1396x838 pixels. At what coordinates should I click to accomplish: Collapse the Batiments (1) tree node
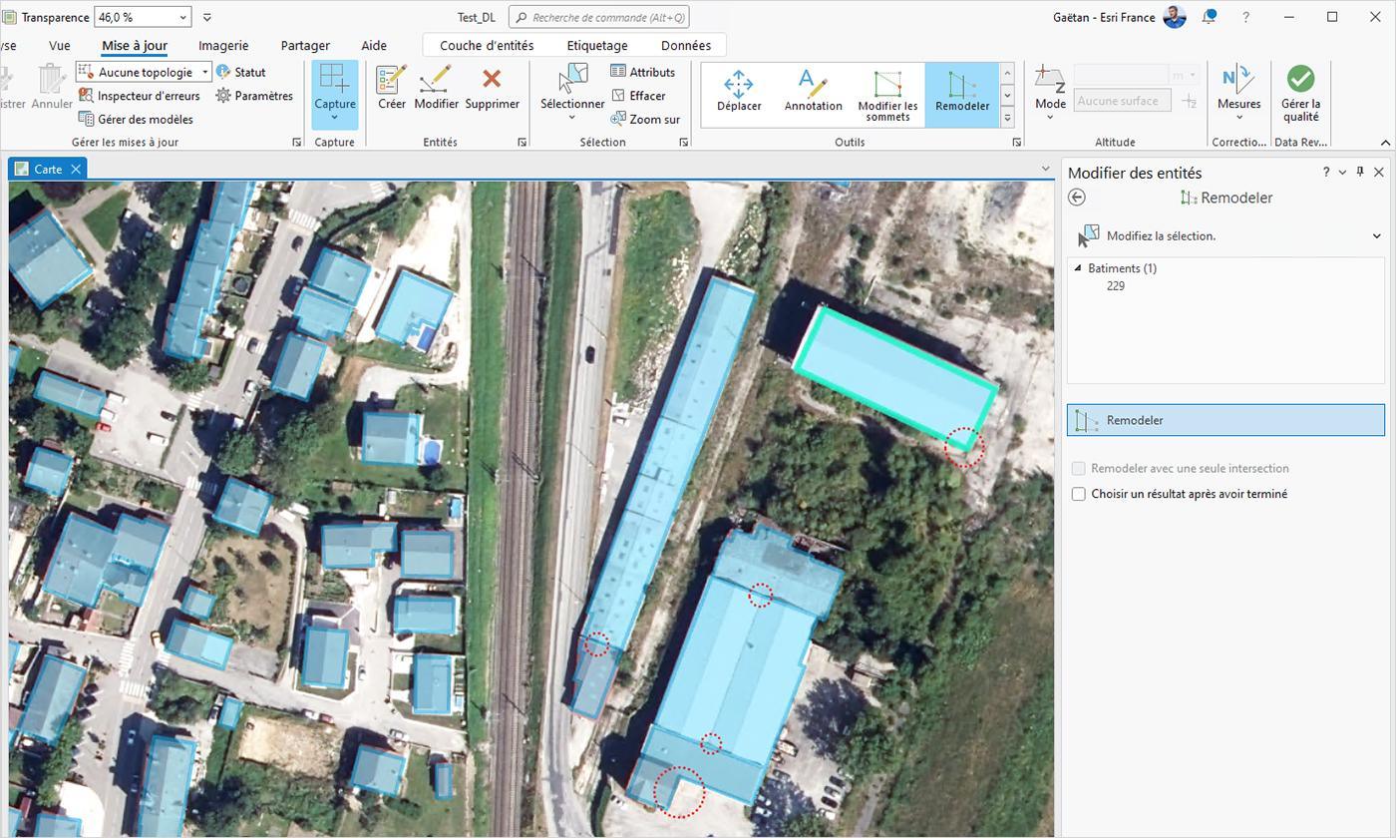point(1077,268)
